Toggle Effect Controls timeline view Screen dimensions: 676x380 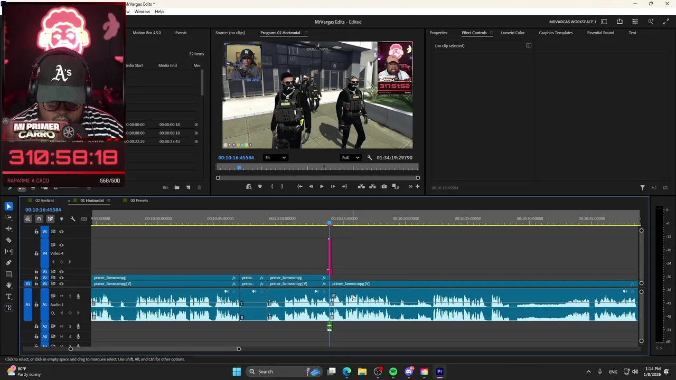point(529,45)
